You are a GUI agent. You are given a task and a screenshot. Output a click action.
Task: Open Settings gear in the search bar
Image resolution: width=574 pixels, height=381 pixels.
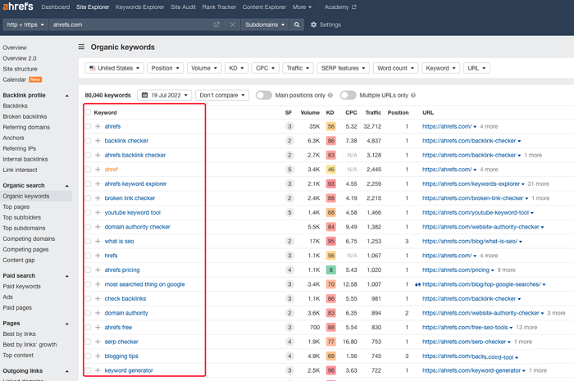314,25
